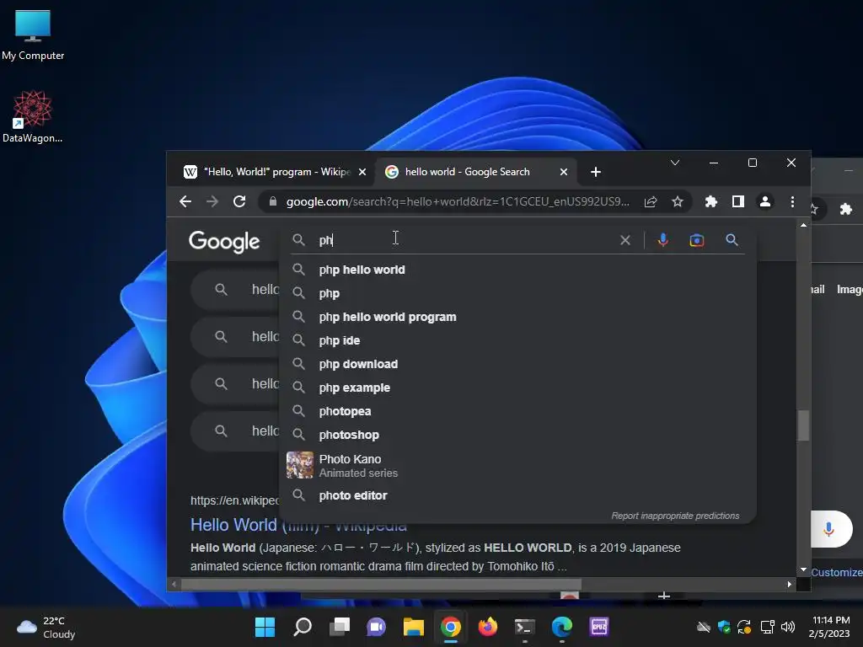Click the scrollbar up arrow

coord(803,224)
